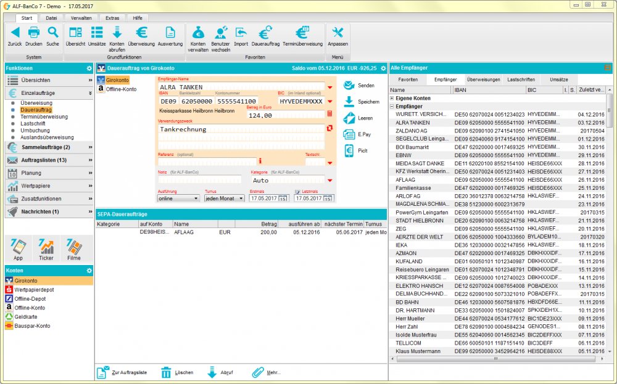
Task: Open the Ausführung 'online' dropdown
Action: [x=178, y=198]
